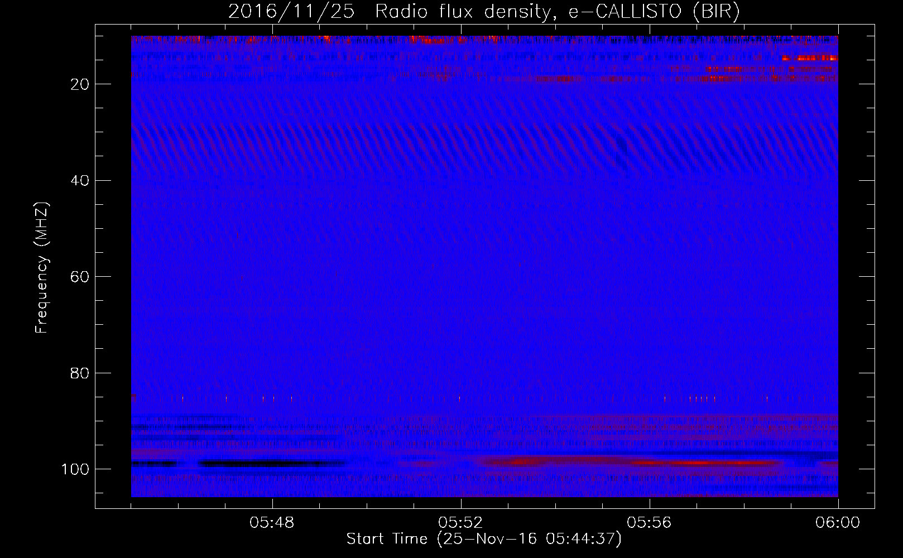Viewport: 903px width, 558px height.
Task: Click the 40 MHz frequency tick label
Action: [x=80, y=180]
